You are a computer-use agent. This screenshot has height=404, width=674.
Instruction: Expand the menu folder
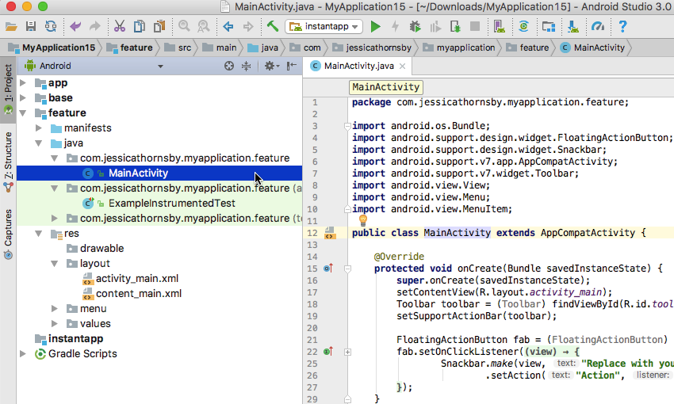[55, 309]
